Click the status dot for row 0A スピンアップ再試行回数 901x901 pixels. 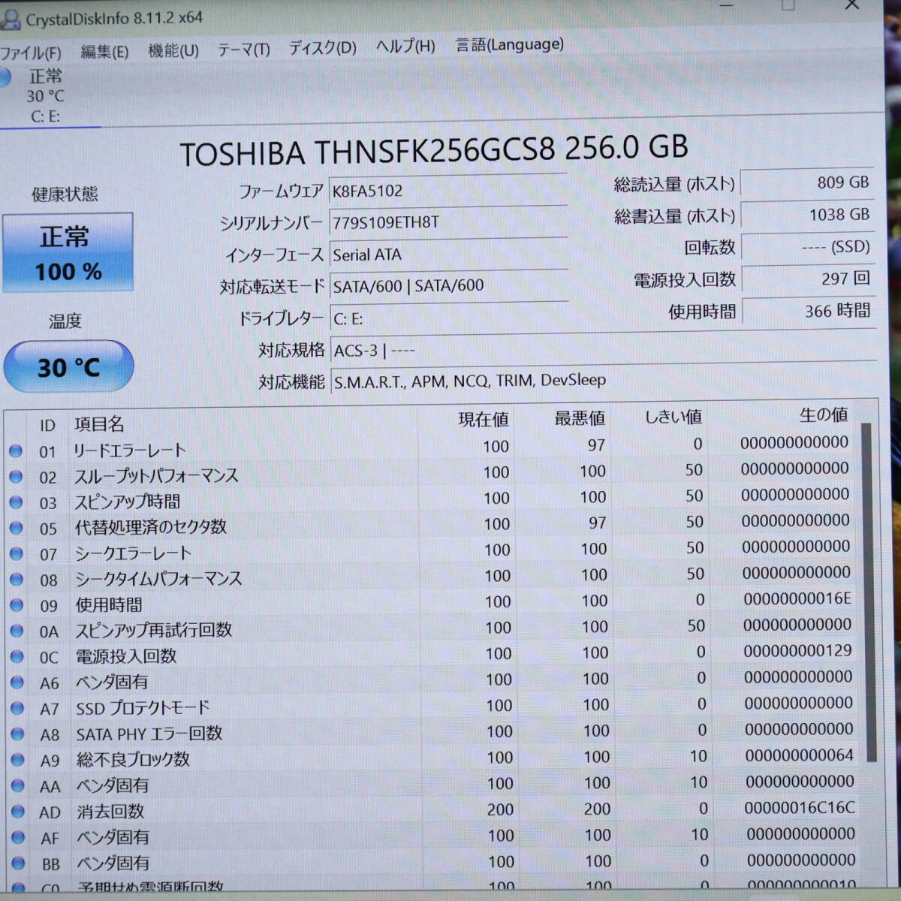click(x=17, y=631)
